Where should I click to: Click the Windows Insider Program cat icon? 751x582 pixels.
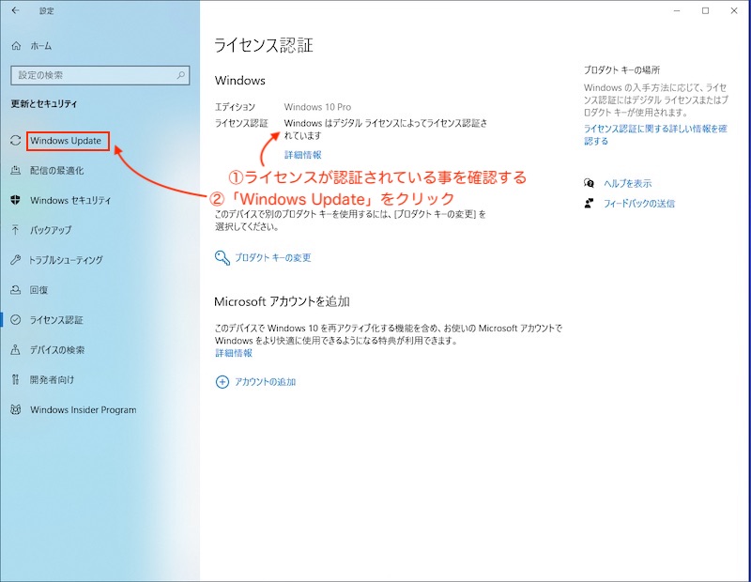point(15,409)
